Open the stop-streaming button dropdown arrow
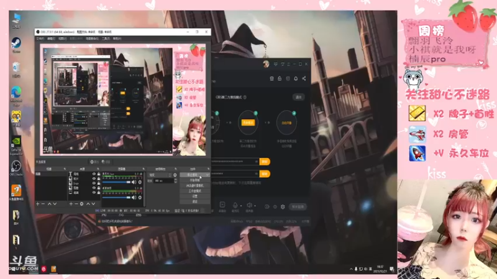Screen dimensions: 497x279 [207, 175]
